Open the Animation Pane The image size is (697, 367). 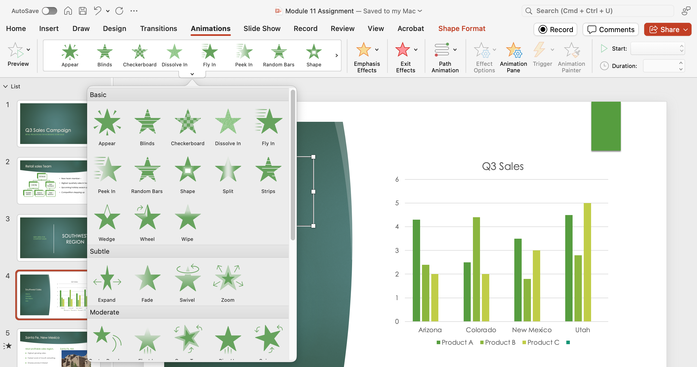(513, 57)
